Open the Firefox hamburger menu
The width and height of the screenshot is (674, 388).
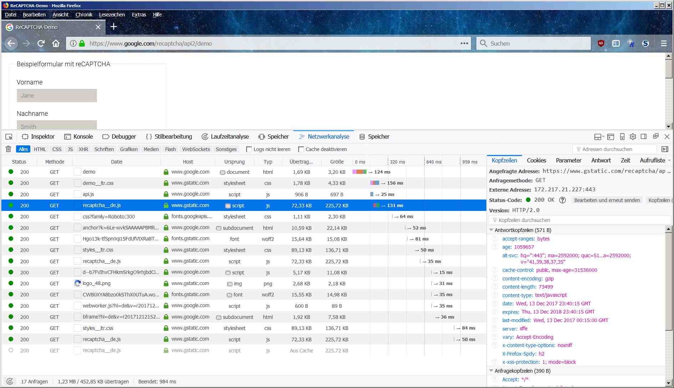(x=664, y=43)
